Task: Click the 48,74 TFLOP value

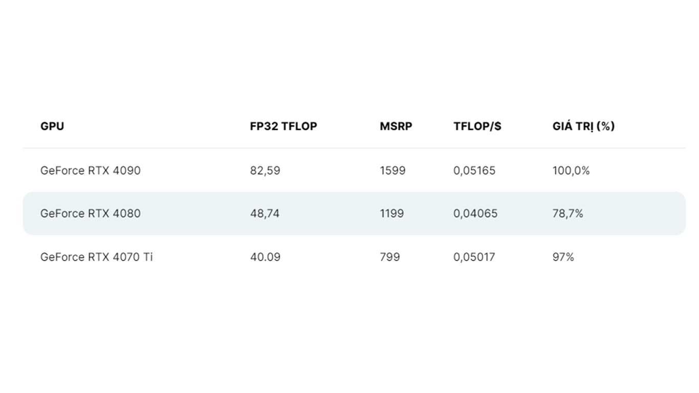Action: (x=265, y=213)
